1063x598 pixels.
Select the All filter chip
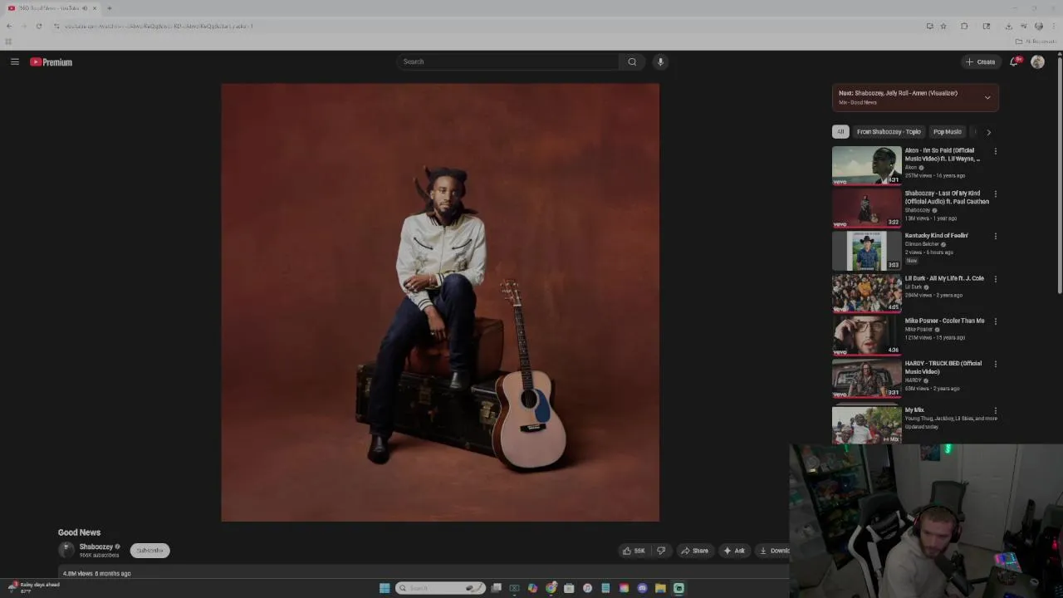click(x=840, y=132)
